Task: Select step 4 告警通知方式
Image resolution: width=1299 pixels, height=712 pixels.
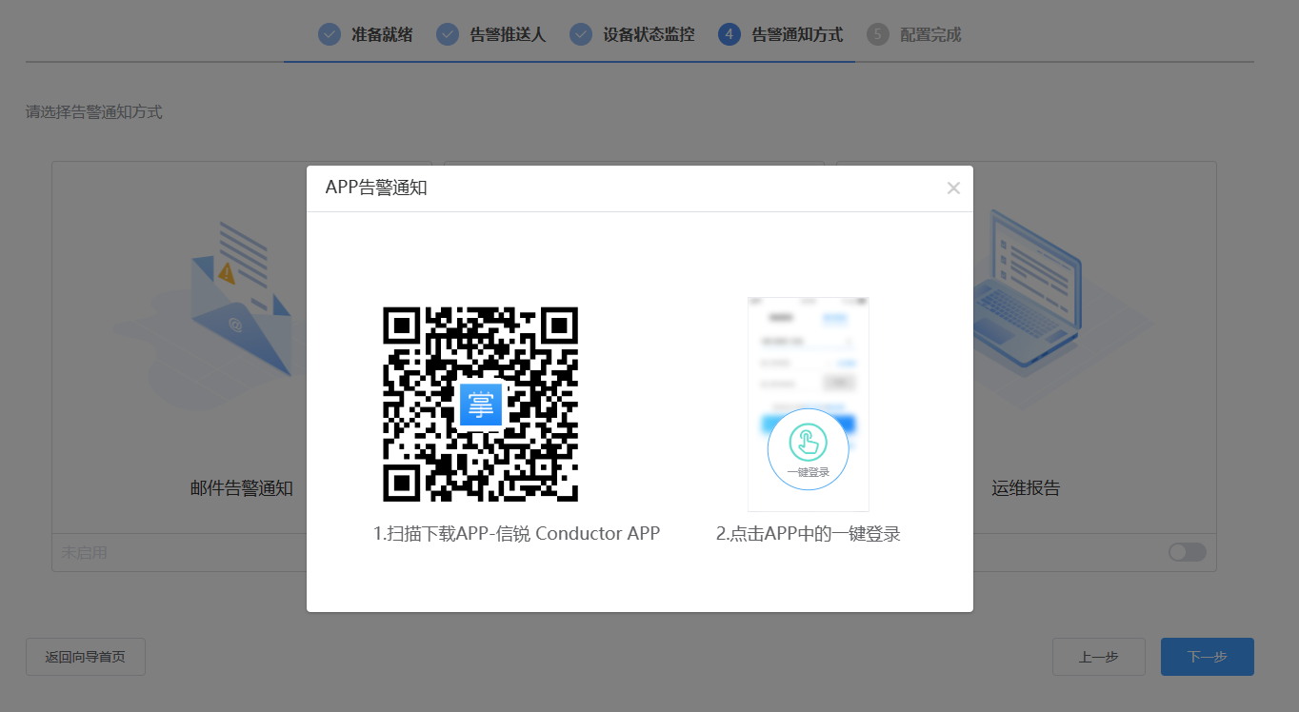Action: point(780,35)
